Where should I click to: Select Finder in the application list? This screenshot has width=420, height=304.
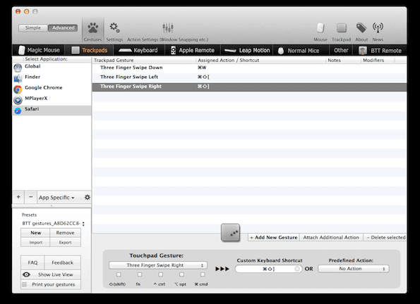click(52, 78)
